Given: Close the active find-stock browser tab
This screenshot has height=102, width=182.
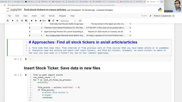Looking at the screenshot, I should click(x=158, y=2).
